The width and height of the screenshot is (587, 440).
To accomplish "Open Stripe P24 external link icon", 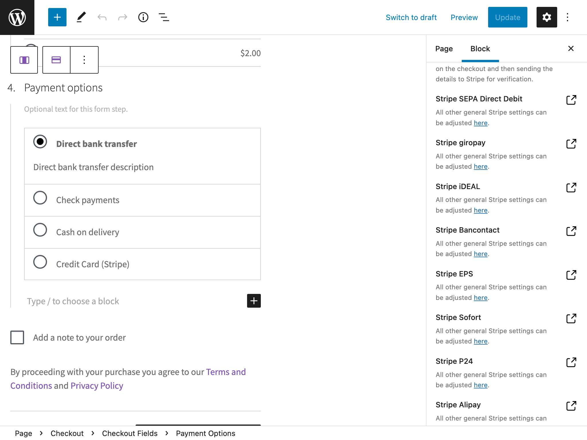I will (571, 362).
